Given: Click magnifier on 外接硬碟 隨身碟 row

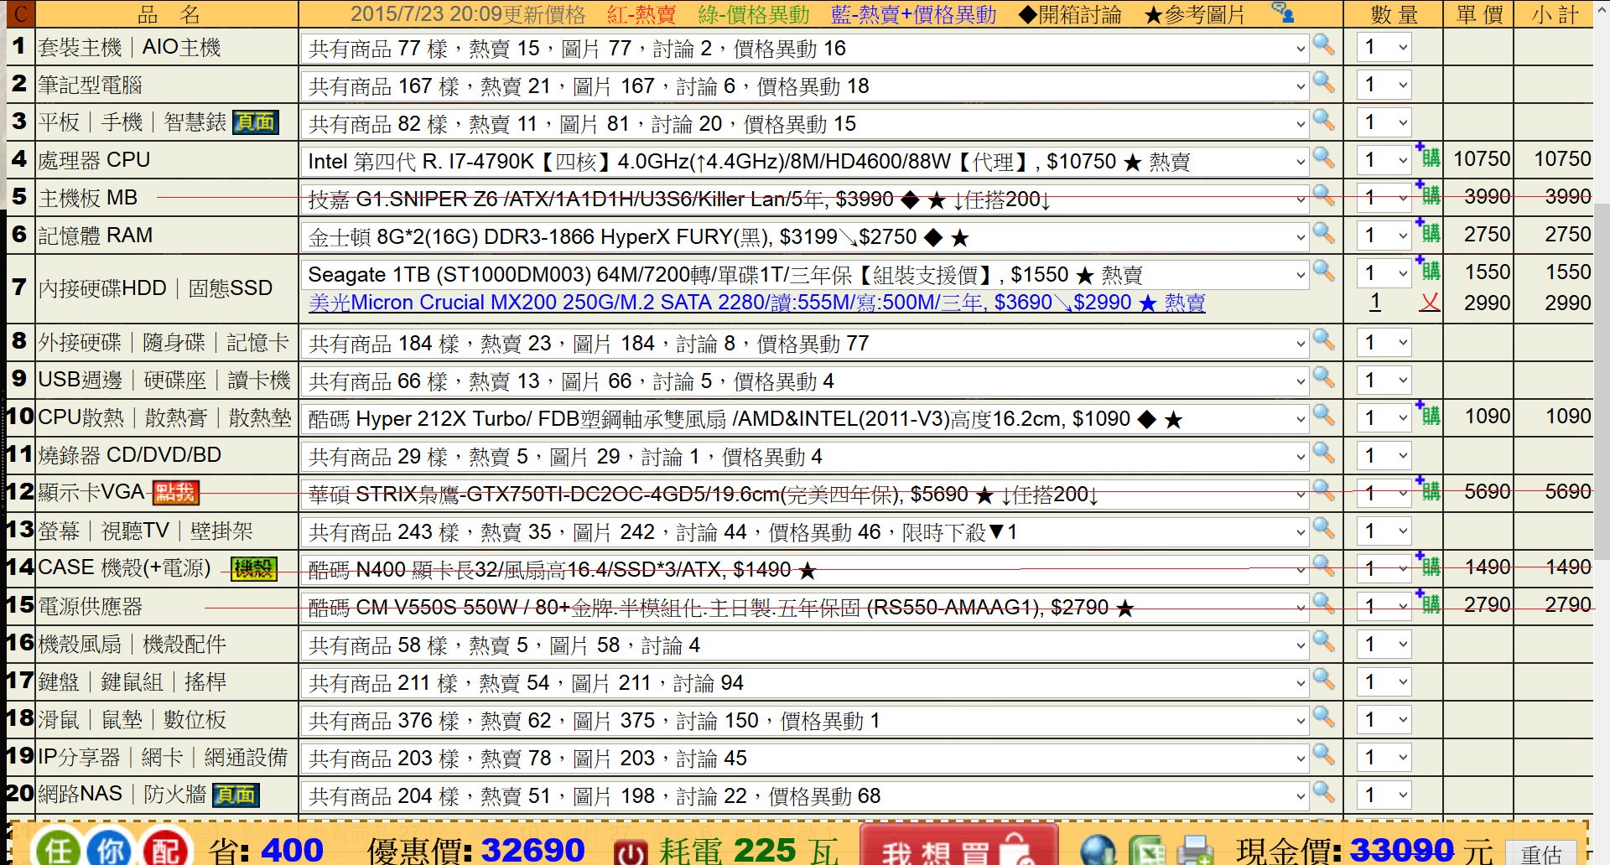Looking at the screenshot, I should tap(1324, 339).
